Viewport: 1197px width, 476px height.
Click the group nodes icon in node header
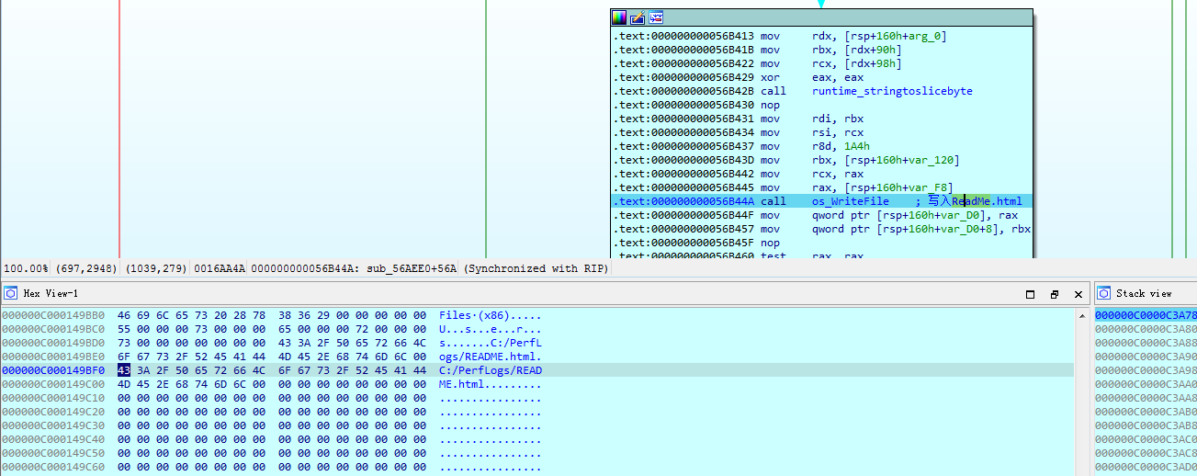pyautogui.click(x=656, y=17)
